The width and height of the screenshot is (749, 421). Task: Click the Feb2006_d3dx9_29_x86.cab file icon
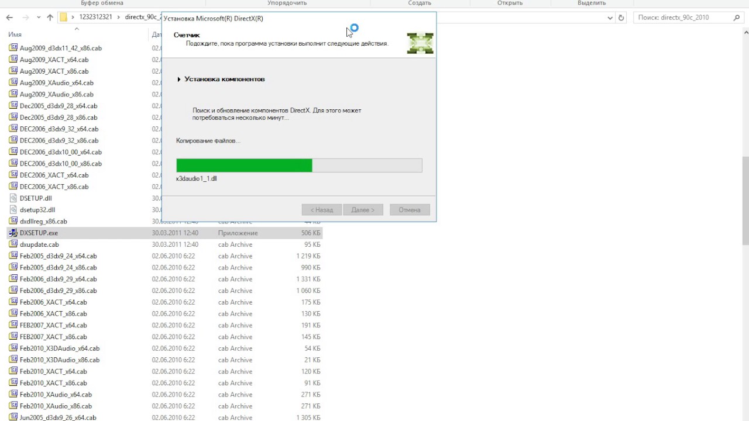click(13, 291)
